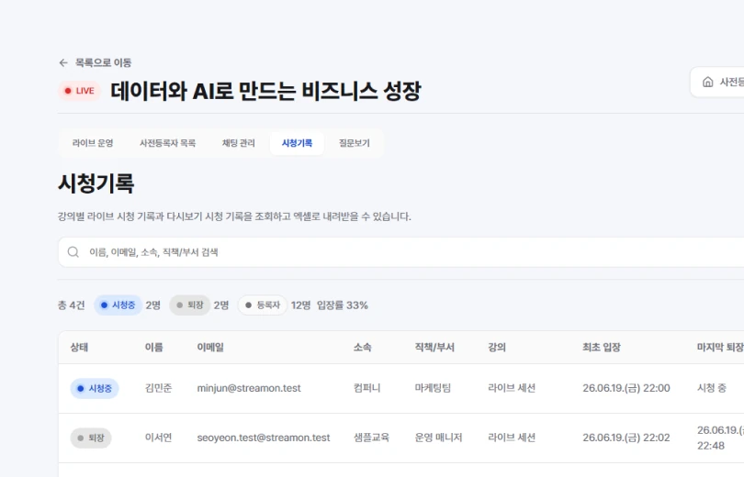This screenshot has width=744, height=477.
Task: Click 운영 매니저 position cell
Action: point(438,438)
